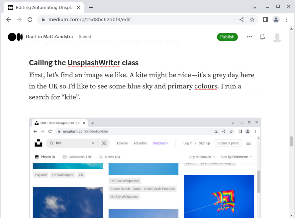
Task: Click the misspelled word colours
Action: coord(206,86)
